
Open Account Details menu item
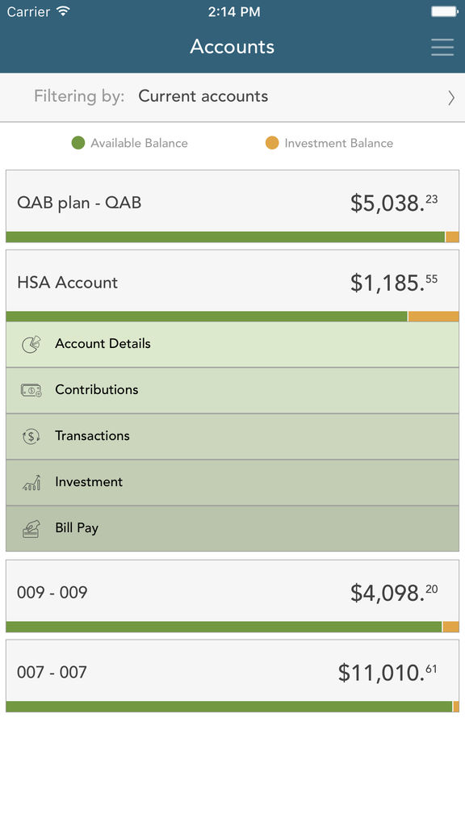pyautogui.click(x=232, y=344)
